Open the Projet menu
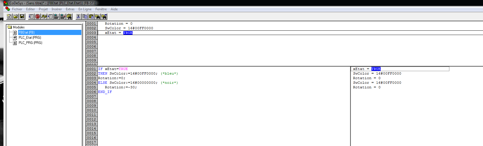This screenshot has width=483, height=146. 43,9
